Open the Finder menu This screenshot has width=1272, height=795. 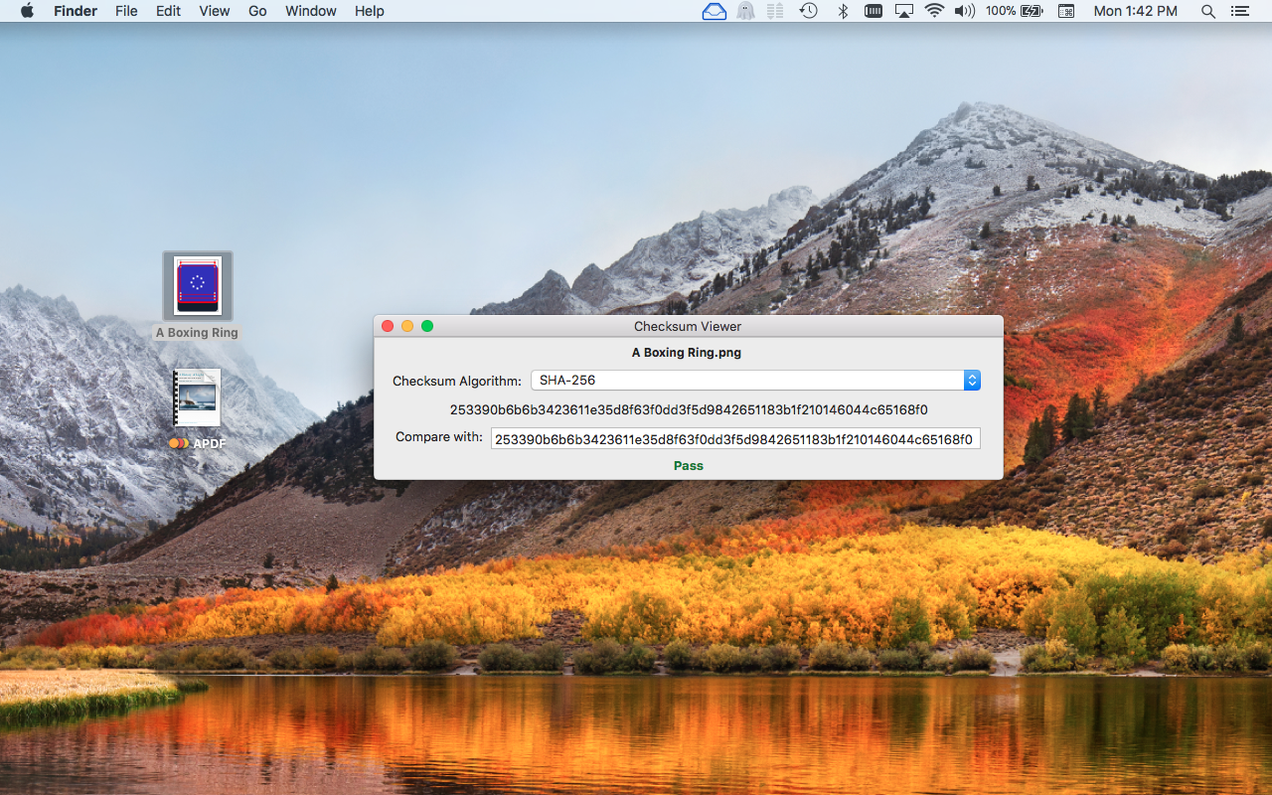tap(75, 11)
